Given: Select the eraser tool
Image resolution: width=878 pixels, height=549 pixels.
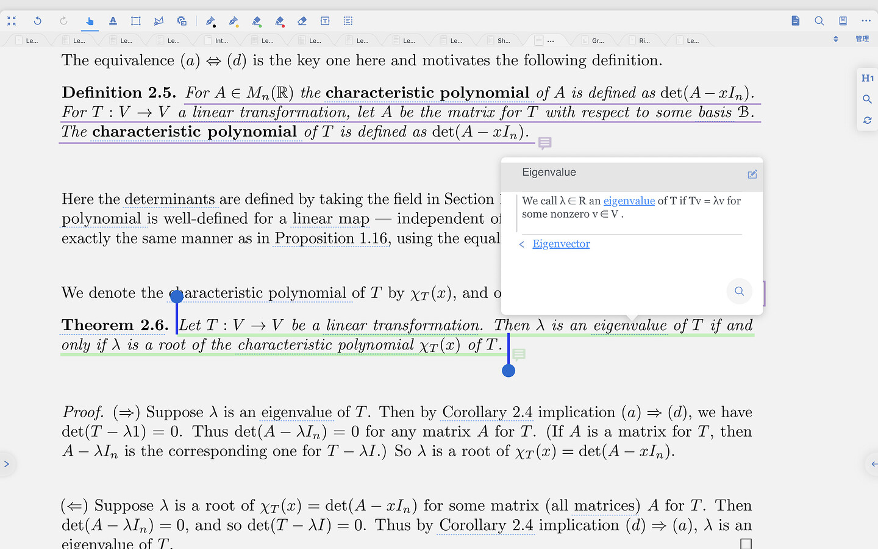Looking at the screenshot, I should [x=302, y=21].
